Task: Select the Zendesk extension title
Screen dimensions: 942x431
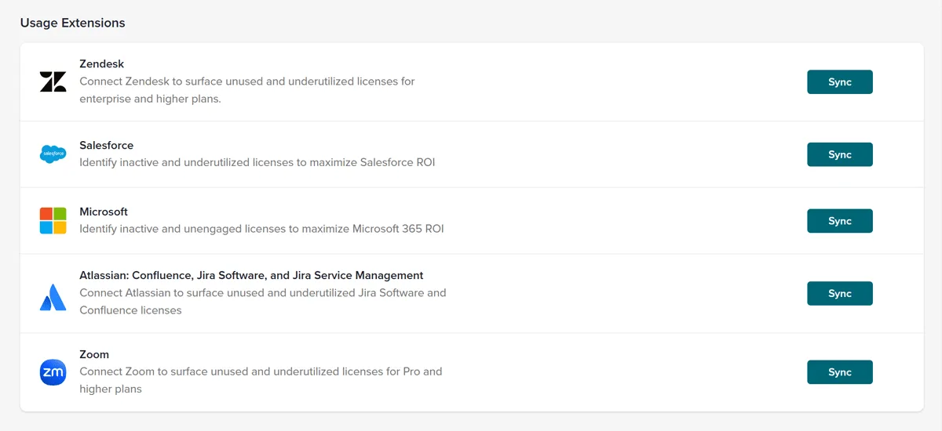Action: tap(102, 64)
